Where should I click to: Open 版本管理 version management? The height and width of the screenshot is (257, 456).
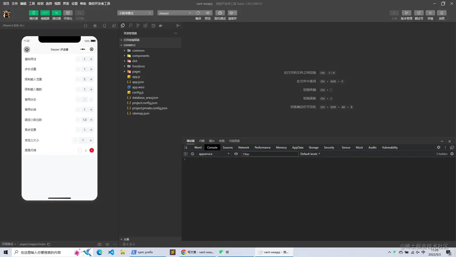pos(406,13)
